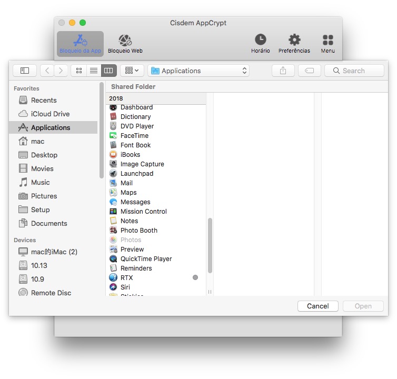Select Documents in the sidebar

54,223
